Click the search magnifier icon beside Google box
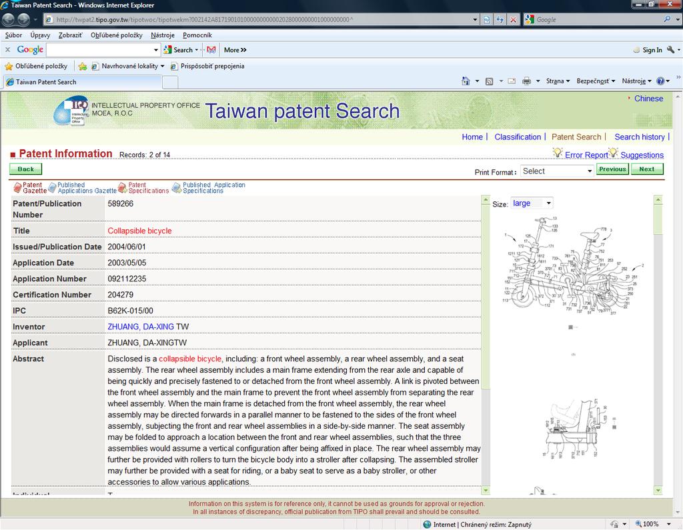 [x=667, y=19]
